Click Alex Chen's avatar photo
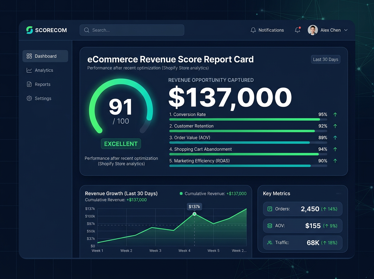Image resolution: width=374 pixels, height=279 pixels. [313, 30]
